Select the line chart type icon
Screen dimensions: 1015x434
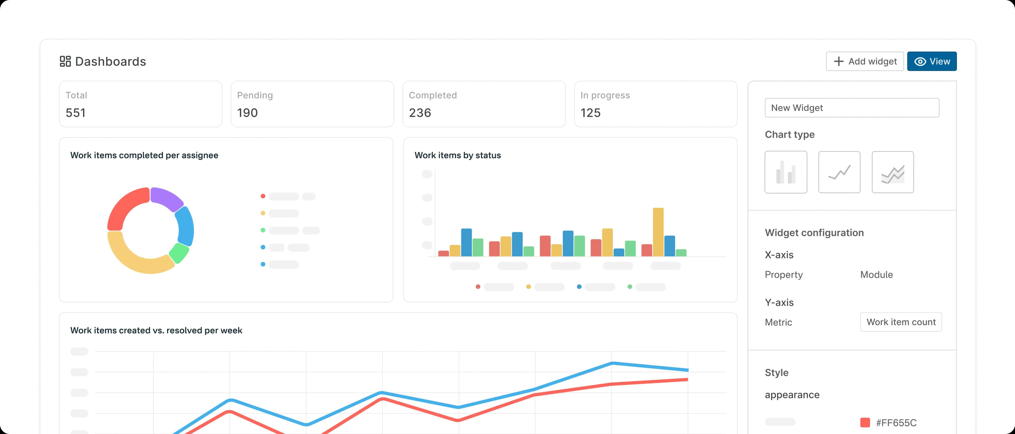click(839, 172)
